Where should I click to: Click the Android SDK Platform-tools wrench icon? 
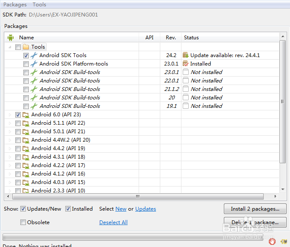click(34, 63)
